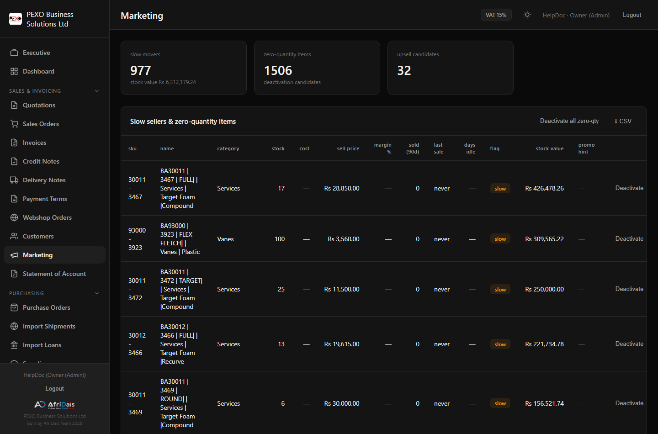
Task: Click the Payment Terms icon
Action: 14,199
